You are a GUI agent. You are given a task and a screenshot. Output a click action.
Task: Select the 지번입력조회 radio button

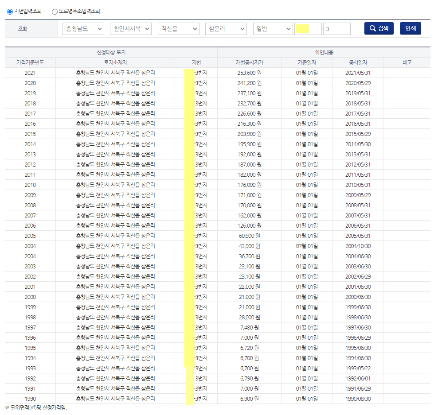click(x=10, y=12)
